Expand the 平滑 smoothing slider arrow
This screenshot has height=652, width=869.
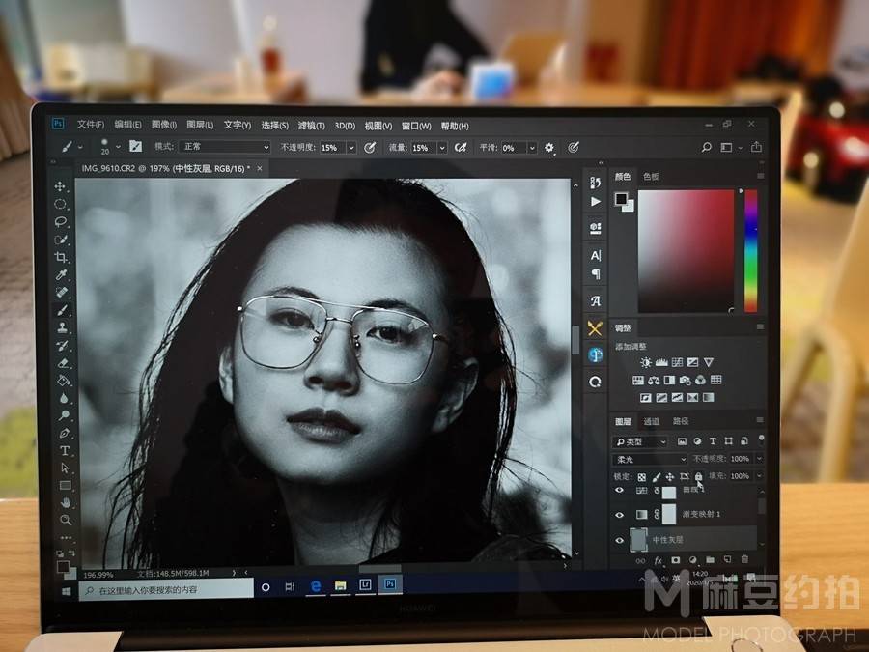click(x=532, y=148)
